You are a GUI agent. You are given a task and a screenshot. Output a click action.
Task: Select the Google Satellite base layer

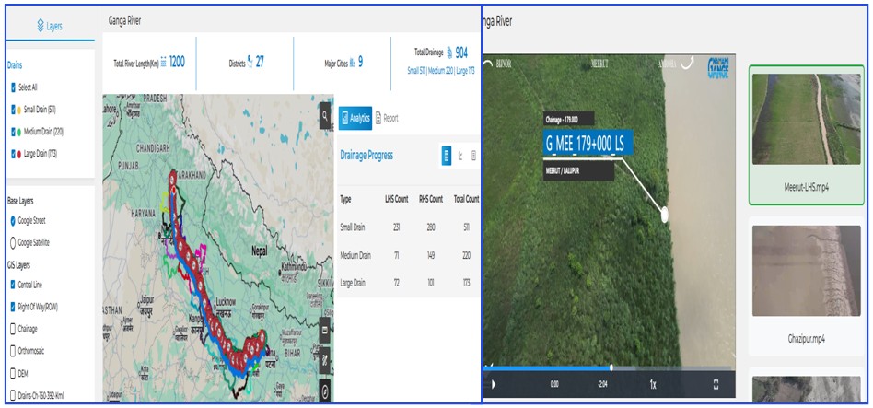pyautogui.click(x=12, y=242)
